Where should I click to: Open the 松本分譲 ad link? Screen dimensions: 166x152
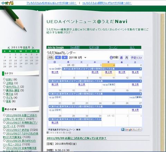[x=94, y=47]
